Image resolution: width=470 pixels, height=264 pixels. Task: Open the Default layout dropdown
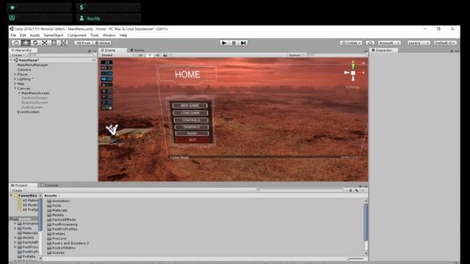pos(445,43)
